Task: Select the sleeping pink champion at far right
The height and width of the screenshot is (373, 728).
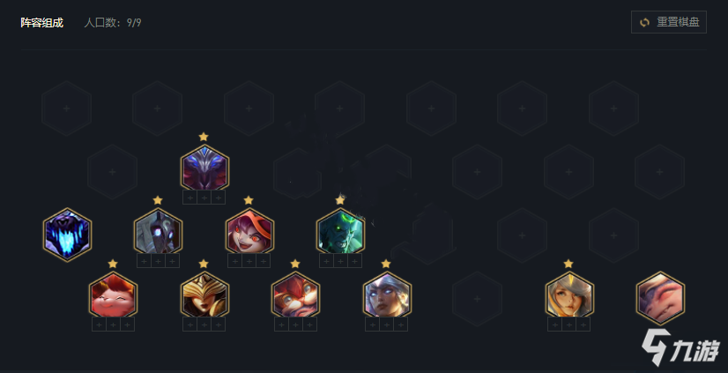Action: point(660,298)
